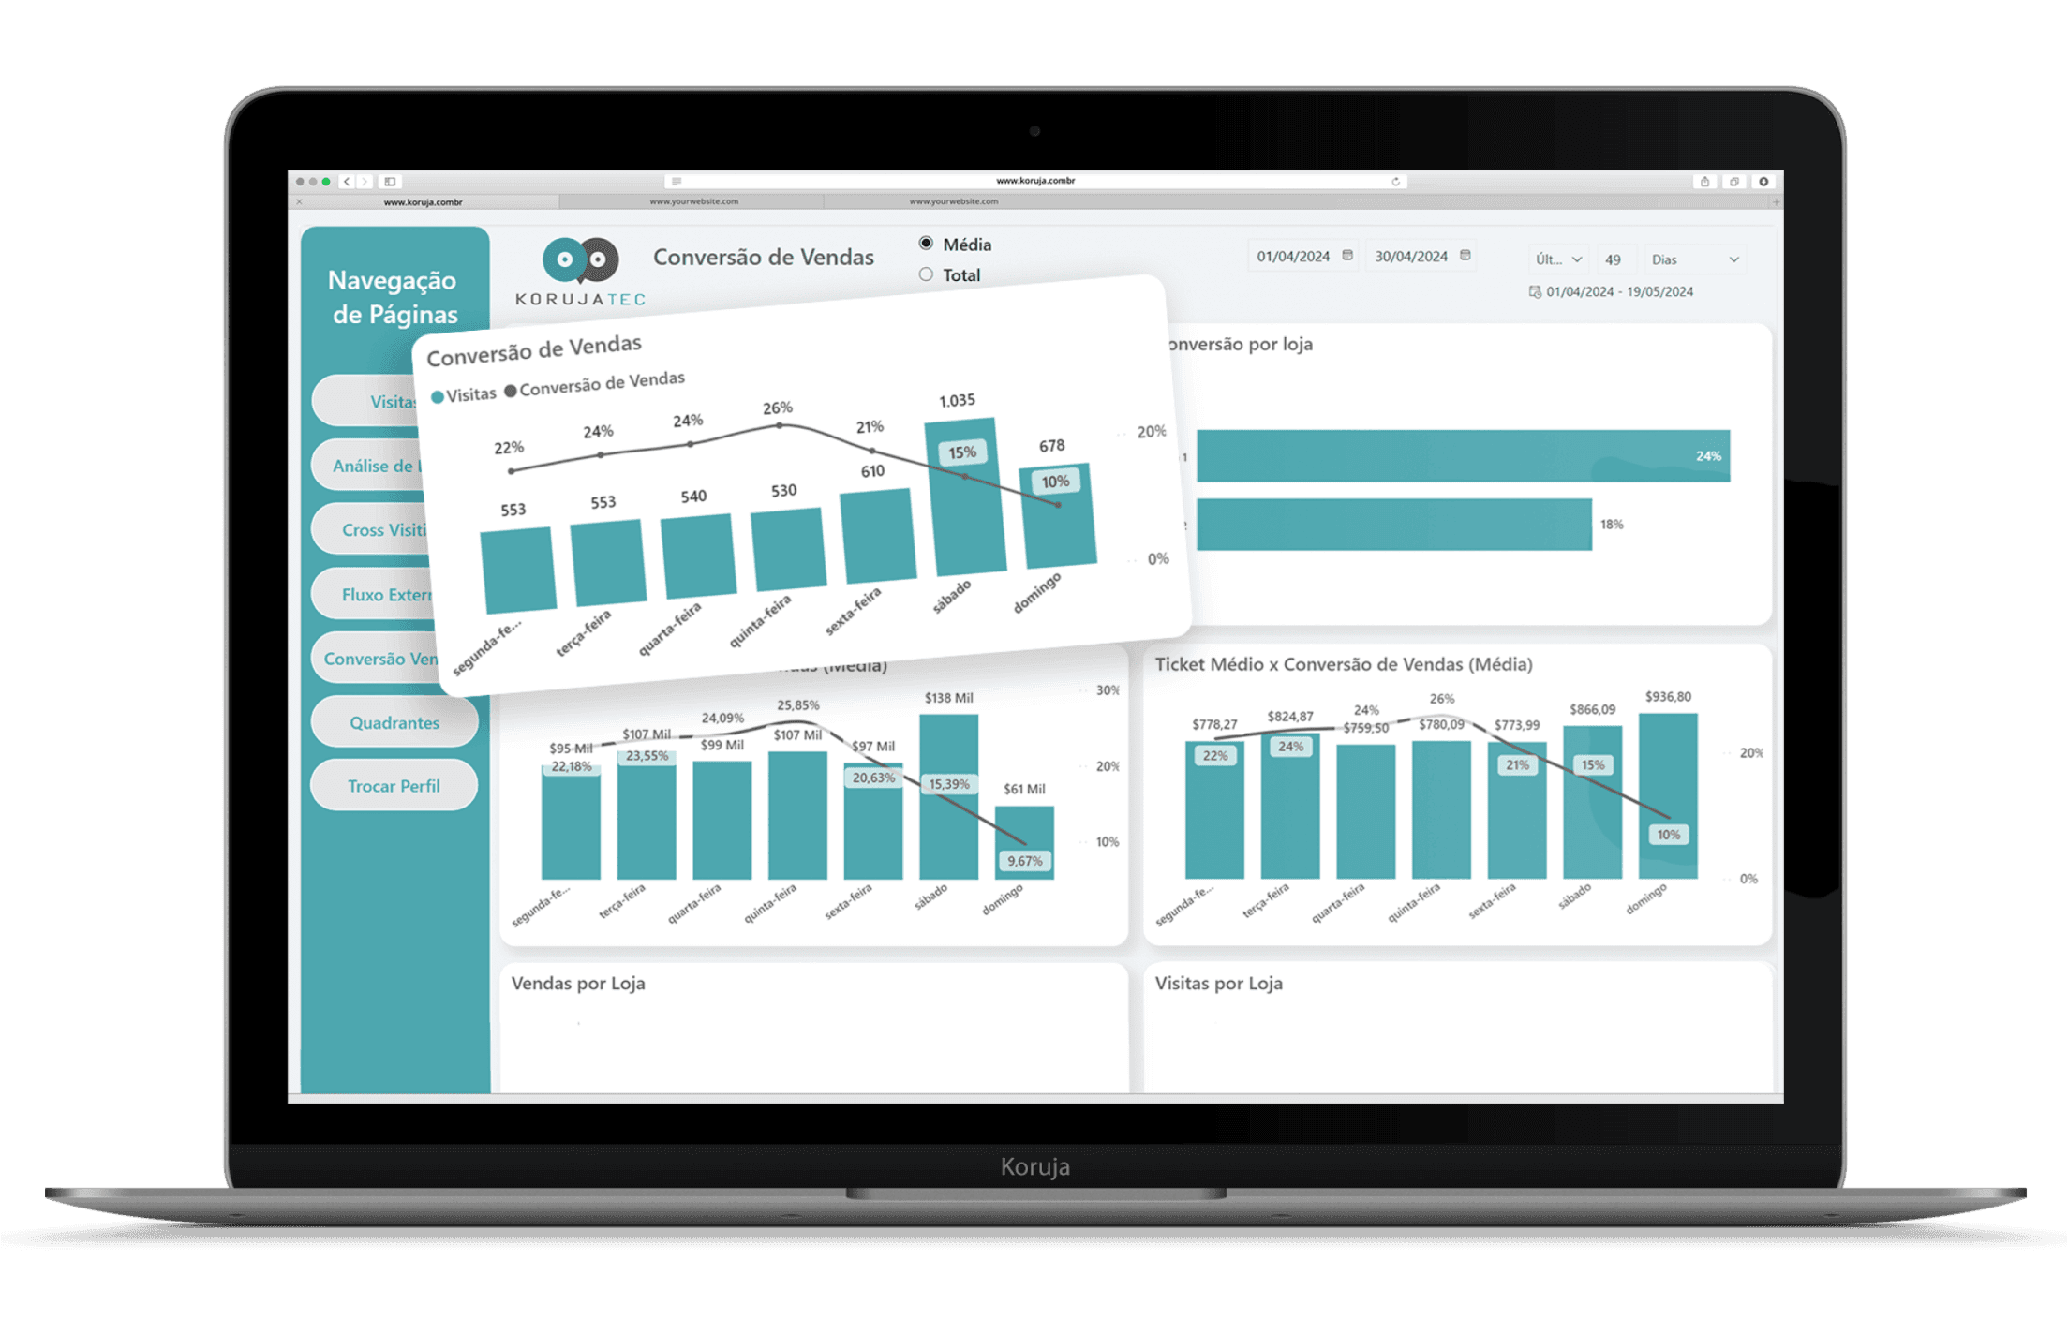Click Ticket Médio x Conversão de Vendas title

1344,664
